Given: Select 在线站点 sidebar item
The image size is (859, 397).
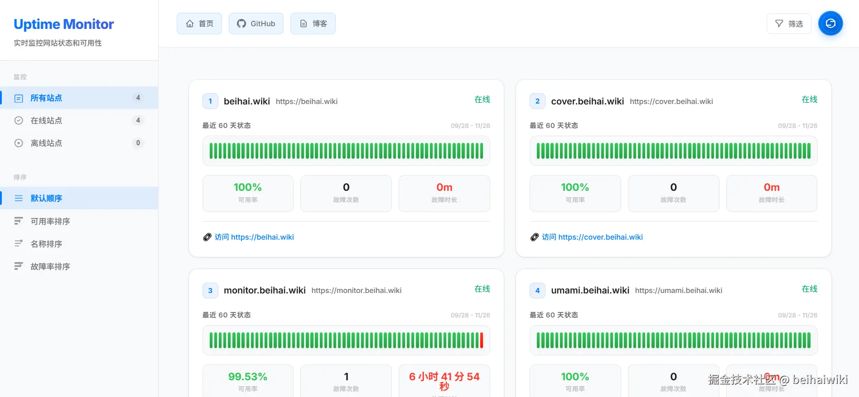Looking at the screenshot, I should 79,120.
